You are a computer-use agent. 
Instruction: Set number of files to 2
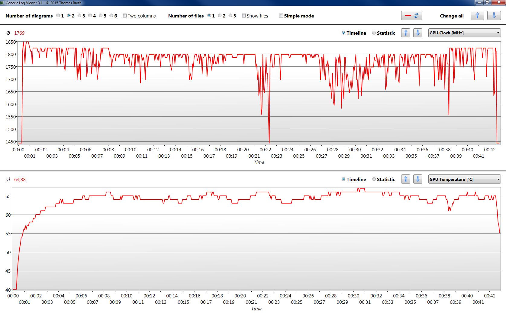click(x=220, y=16)
